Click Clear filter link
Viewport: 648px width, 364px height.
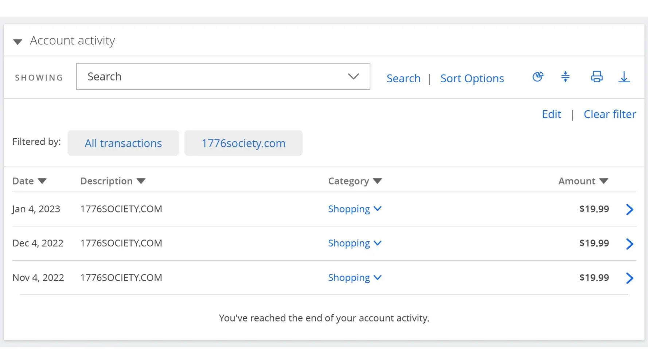610,114
